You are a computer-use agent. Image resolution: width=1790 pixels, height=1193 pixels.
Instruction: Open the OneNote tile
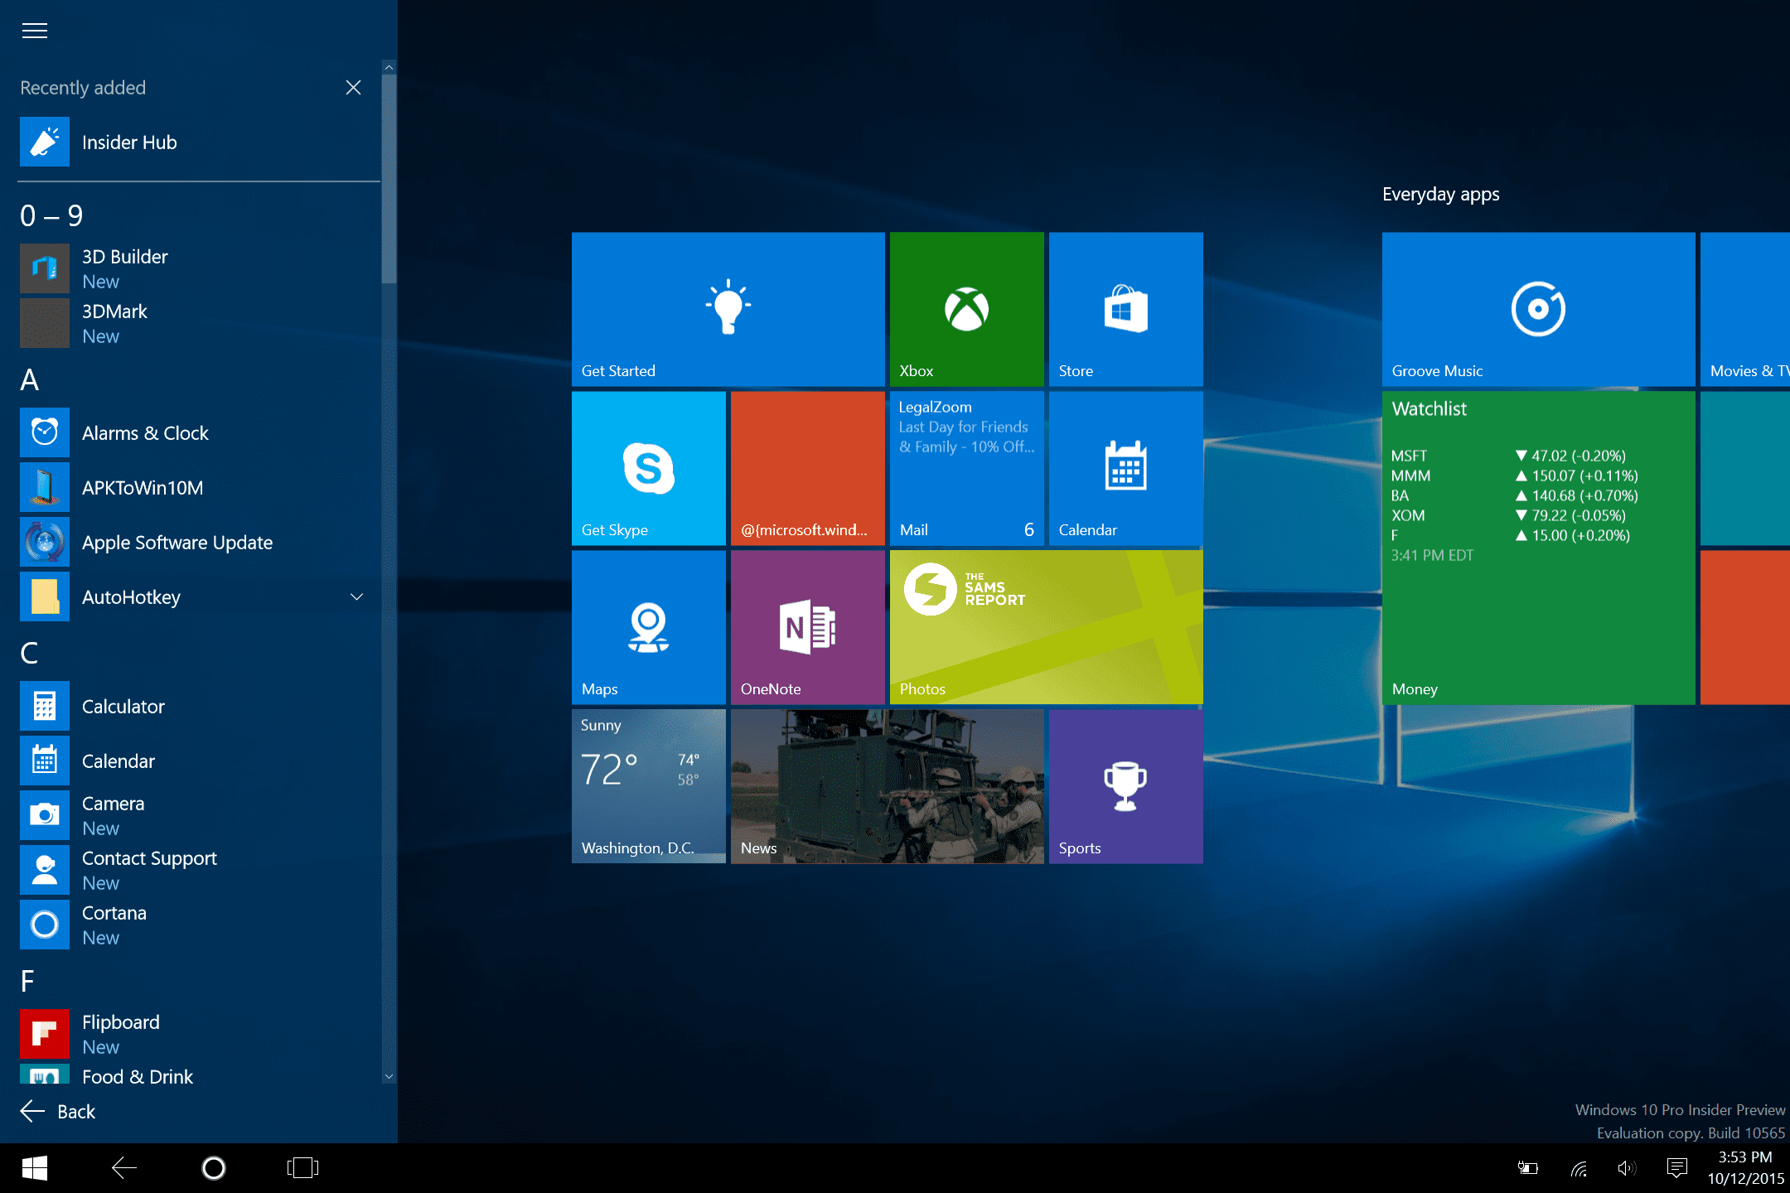[807, 627]
